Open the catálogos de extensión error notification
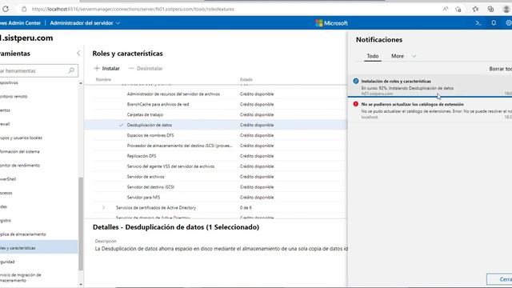Viewport: 512px width, 288px height. [430, 110]
